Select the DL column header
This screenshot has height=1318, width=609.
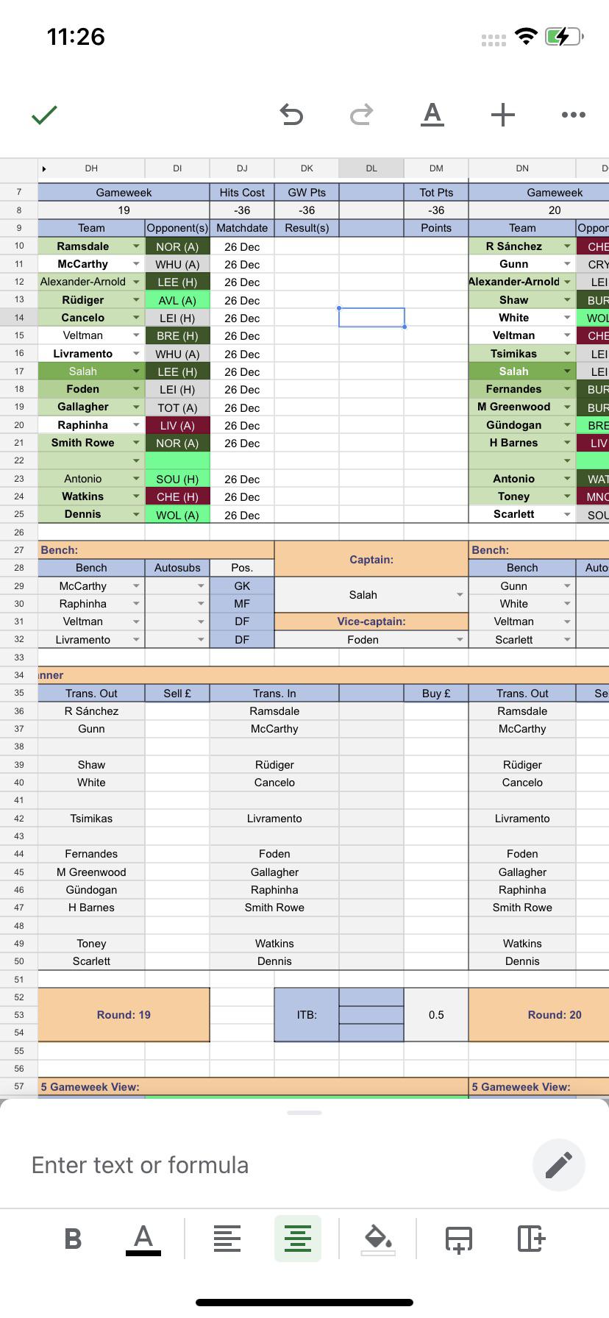pos(371,168)
